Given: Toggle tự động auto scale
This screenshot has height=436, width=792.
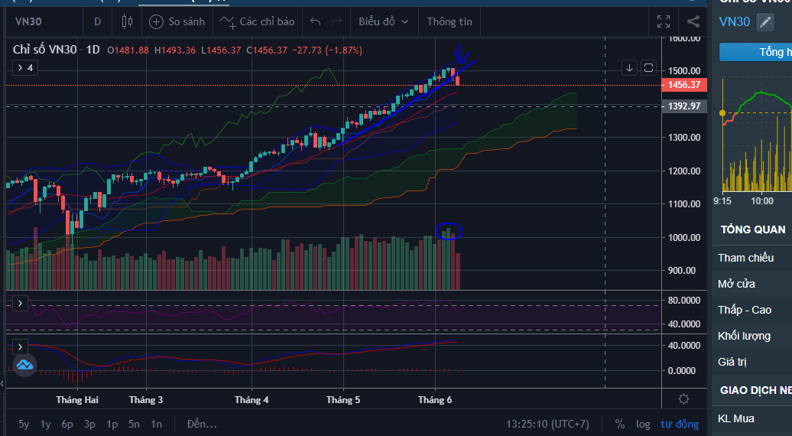Looking at the screenshot, I should tap(680, 424).
